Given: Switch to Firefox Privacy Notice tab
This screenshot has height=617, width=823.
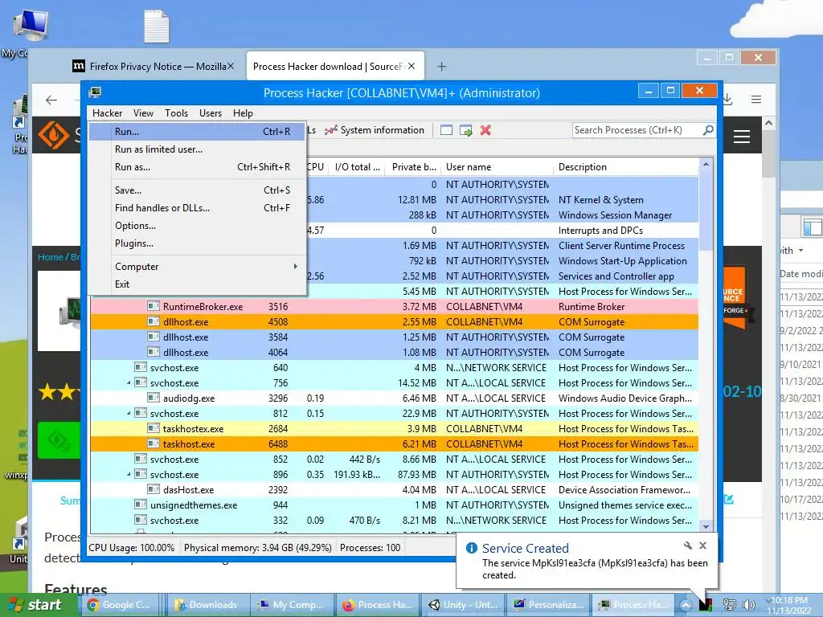Looking at the screenshot, I should click(x=152, y=67).
